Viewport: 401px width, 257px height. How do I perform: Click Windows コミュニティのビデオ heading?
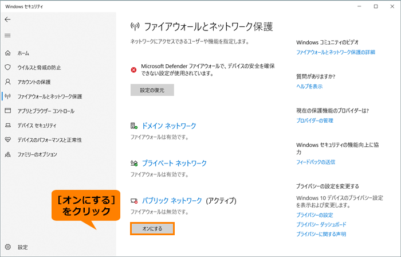pos(327,42)
